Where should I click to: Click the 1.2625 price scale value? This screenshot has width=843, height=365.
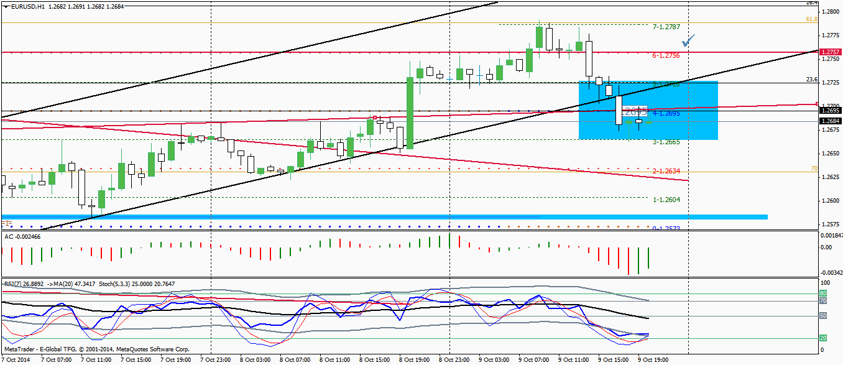click(x=831, y=177)
